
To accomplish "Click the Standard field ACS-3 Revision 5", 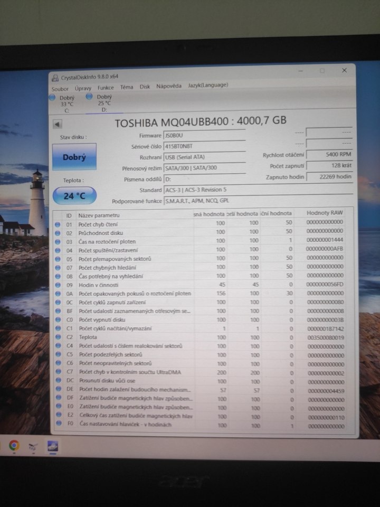I will (258, 190).
